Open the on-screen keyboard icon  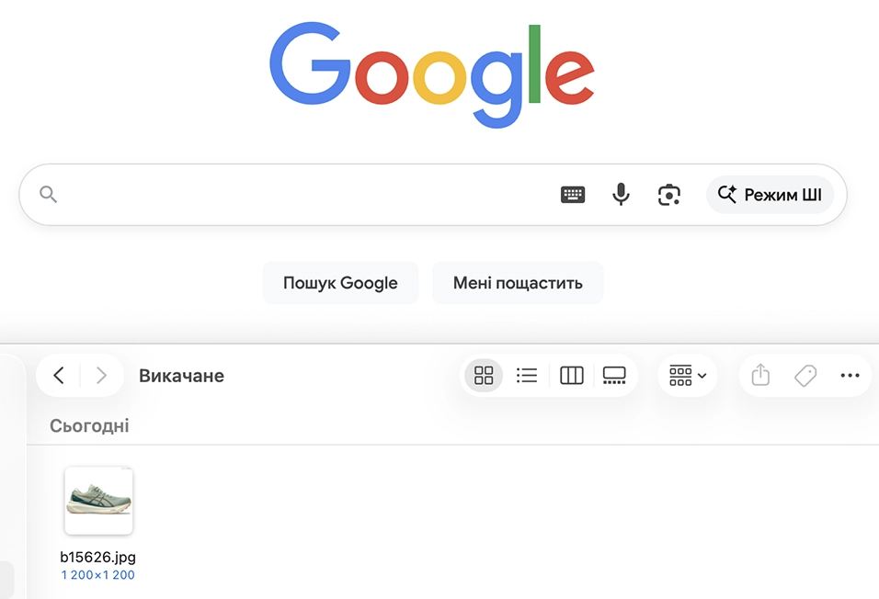coord(573,194)
